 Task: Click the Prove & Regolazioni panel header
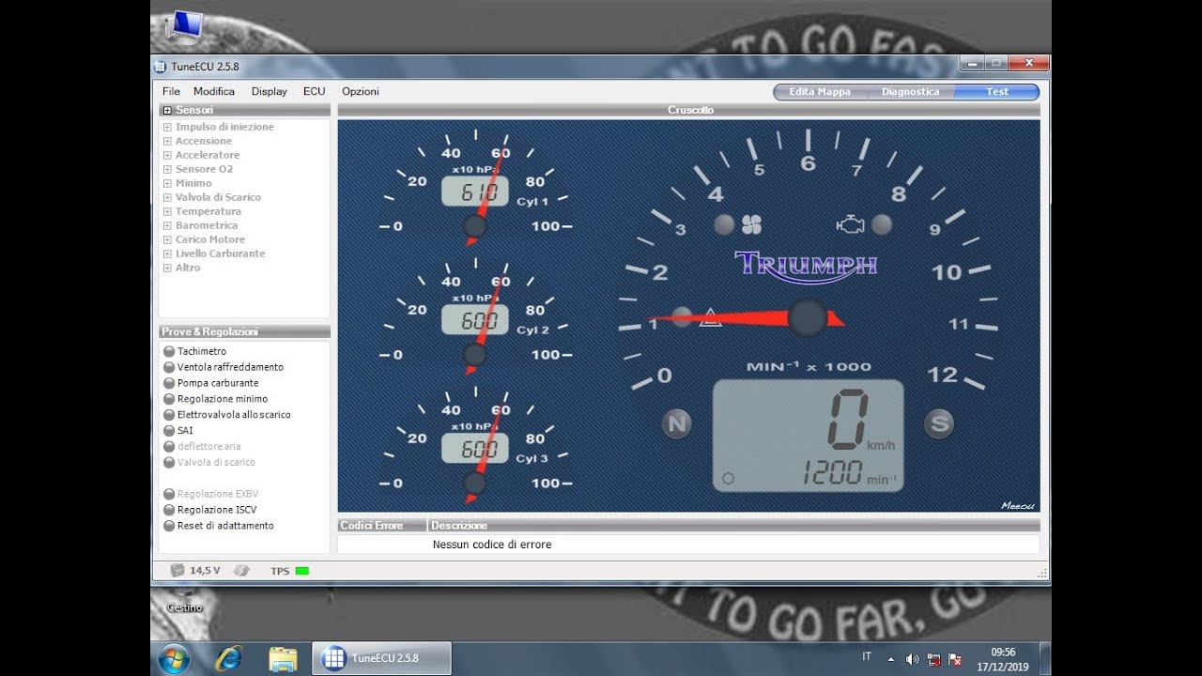(244, 331)
